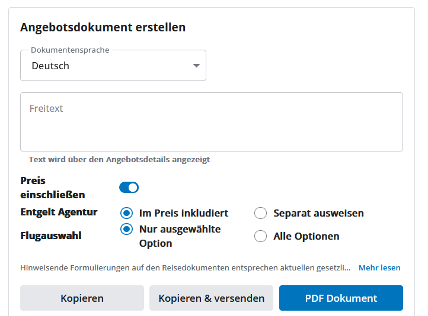Click the selected value 'Deutsch'
This screenshot has height=316, width=428.
coord(50,66)
